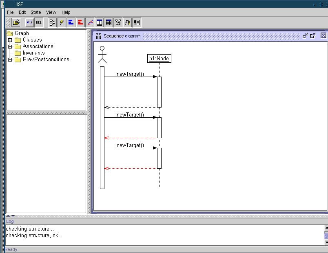
Task: Click the table grid toolbar icon
Action: (x=109, y=22)
